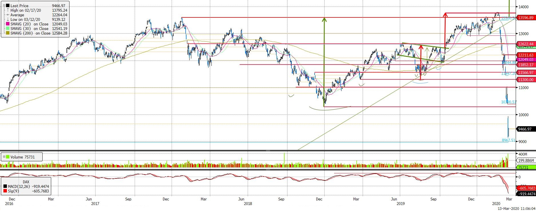This screenshot has width=536, height=211.
Task: Click the olive SMAVG (200) color swatch
Action: (x=8, y=33)
